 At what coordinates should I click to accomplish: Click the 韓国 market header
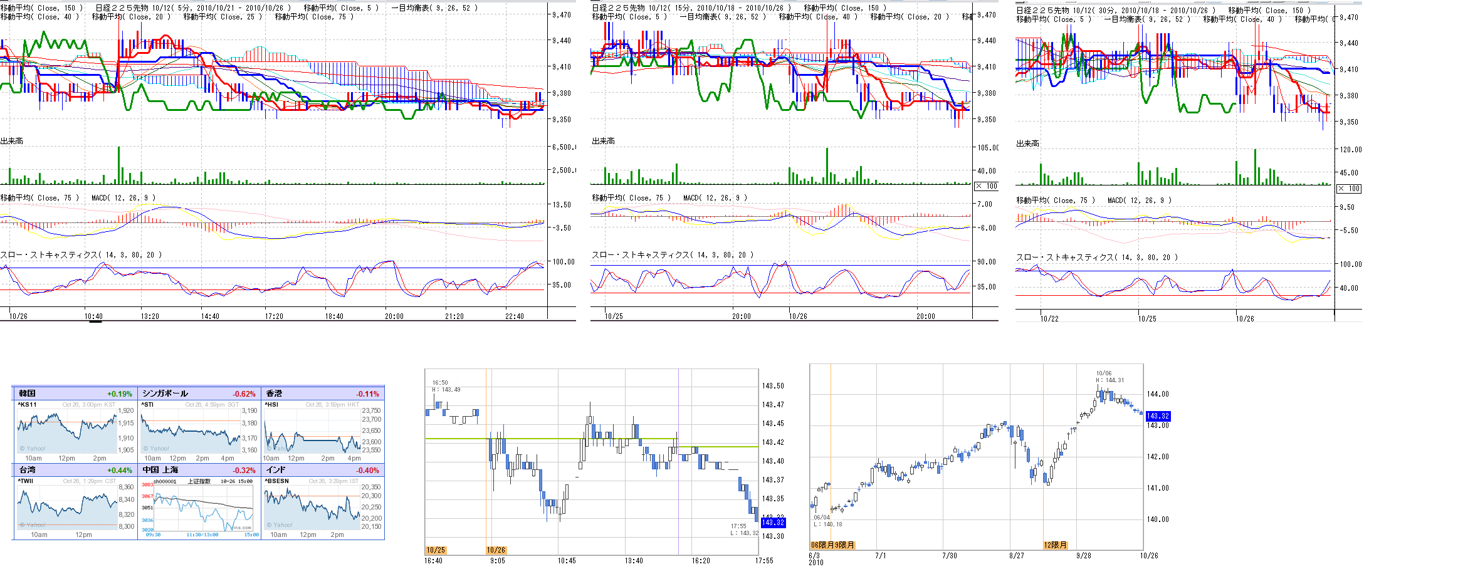point(28,394)
